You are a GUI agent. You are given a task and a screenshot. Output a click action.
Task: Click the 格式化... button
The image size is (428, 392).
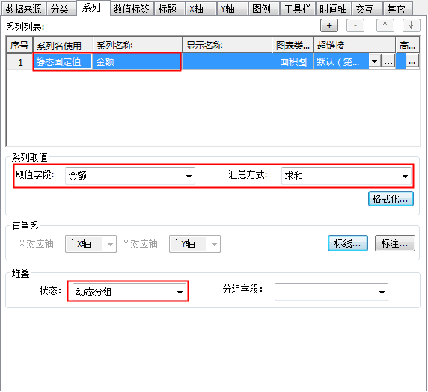[391, 199]
